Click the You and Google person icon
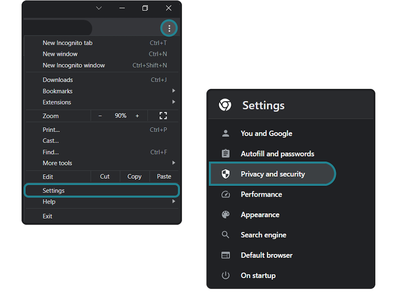This screenshot has width=403, height=293. 225,133
